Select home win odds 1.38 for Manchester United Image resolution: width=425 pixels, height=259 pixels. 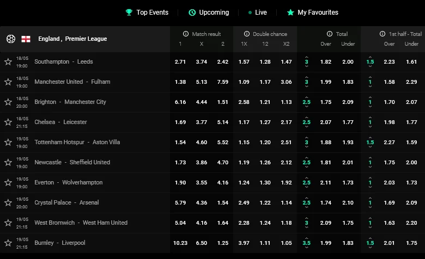tap(180, 82)
